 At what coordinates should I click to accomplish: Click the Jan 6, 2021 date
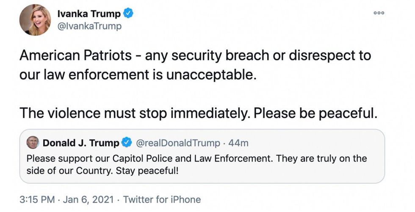[x=89, y=199]
